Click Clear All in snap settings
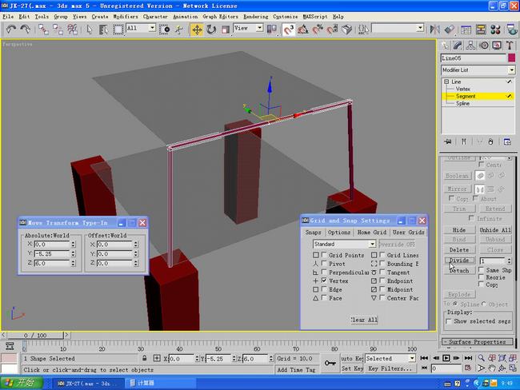 pyautogui.click(x=364, y=320)
